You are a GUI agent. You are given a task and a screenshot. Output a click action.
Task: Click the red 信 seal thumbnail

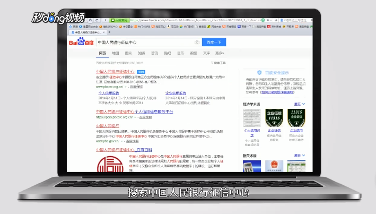[110, 164]
